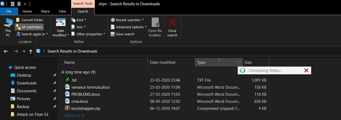Click the Forward navigation arrow
Screen dimensions: 341x120
pyautogui.click(x=16, y=51)
